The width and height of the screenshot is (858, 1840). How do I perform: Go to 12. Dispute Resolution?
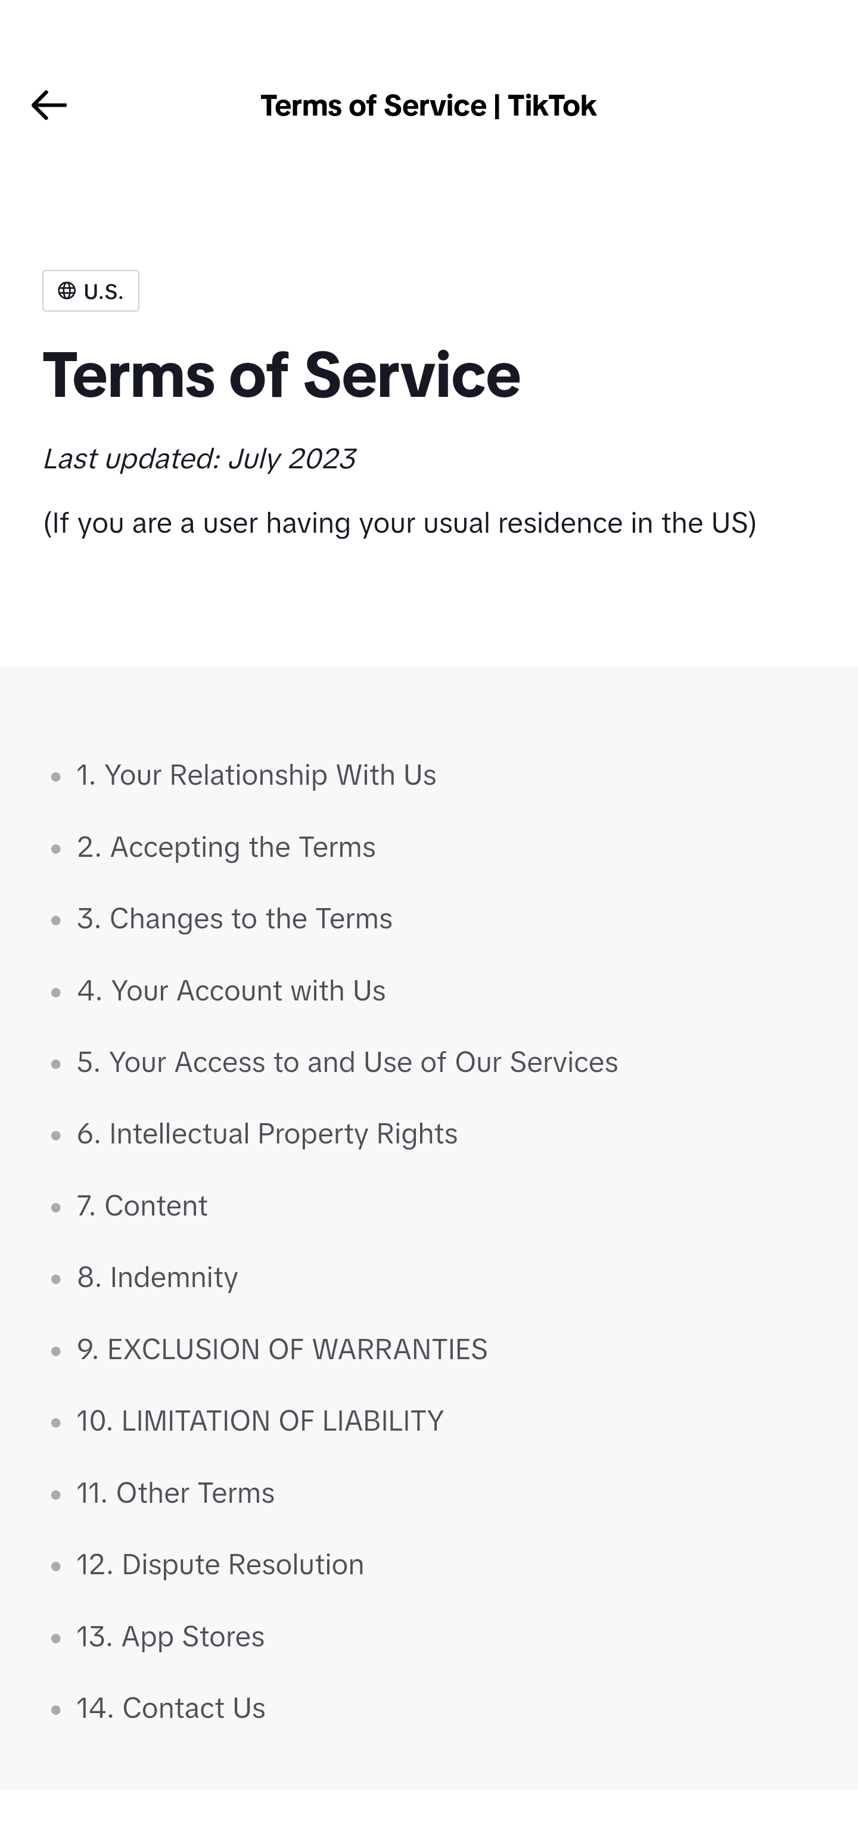pyautogui.click(x=220, y=1565)
